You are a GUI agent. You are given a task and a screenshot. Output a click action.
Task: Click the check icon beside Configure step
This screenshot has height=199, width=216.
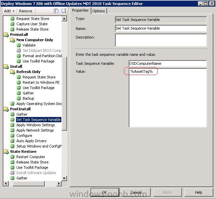click(12, 136)
